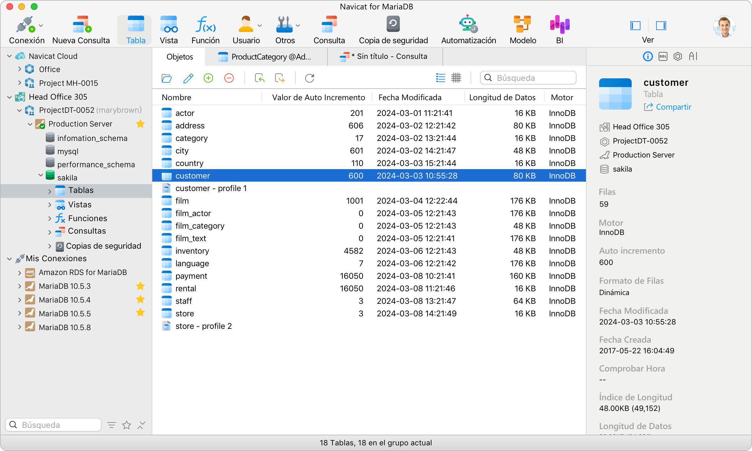752x451 pixels.
Task: Click the Conexión plug icon
Action: click(x=26, y=24)
